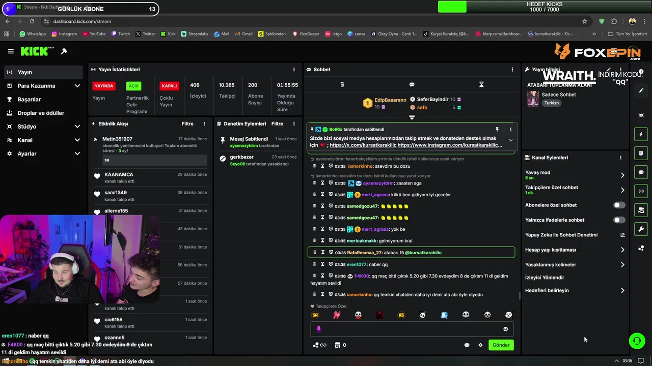Open Etkinlik Akışı three-dot menu
Viewport: 652px width, 366px height.
(204, 124)
